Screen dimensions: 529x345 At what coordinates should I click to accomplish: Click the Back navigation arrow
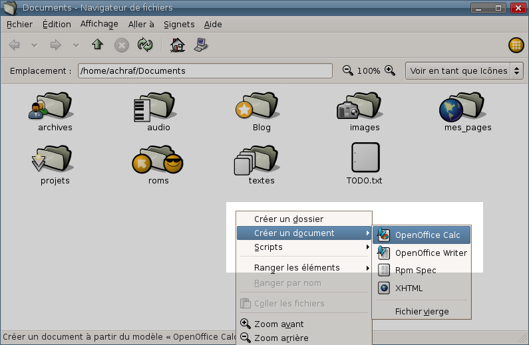14,45
